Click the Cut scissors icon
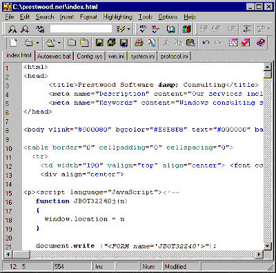Screen dimensions: 276x273 tap(166, 43)
